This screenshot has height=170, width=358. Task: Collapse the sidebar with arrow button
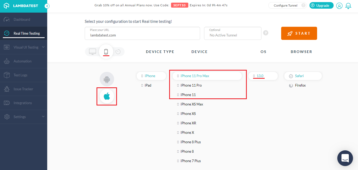pyautogui.click(x=47, y=6)
